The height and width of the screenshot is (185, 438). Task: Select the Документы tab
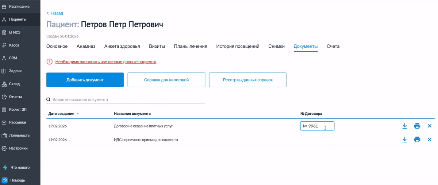click(x=306, y=46)
